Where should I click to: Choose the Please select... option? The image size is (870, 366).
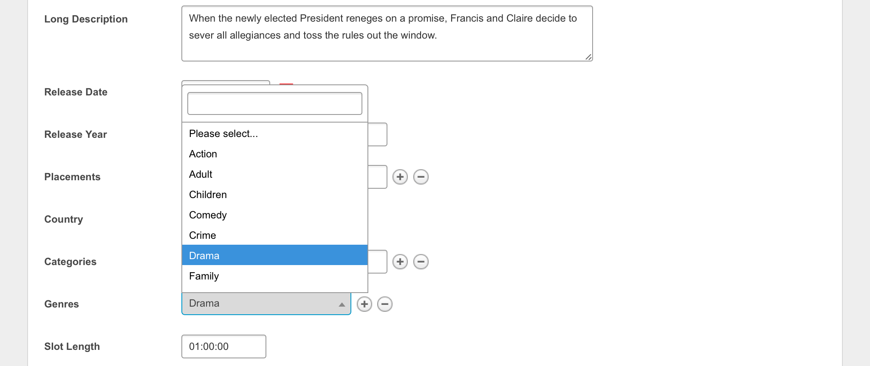223,134
